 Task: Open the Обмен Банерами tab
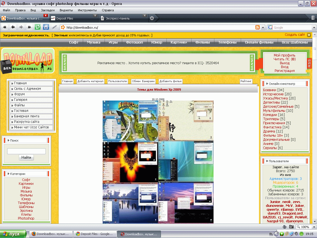143,81
